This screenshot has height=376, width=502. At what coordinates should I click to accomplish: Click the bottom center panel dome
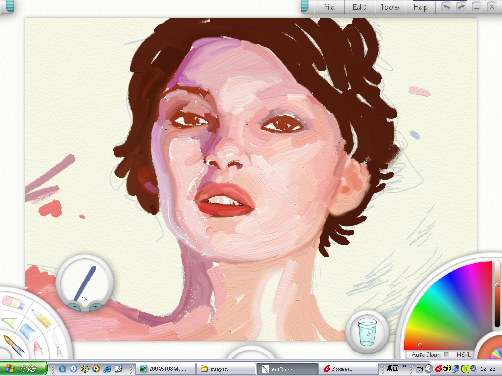[x=251, y=352]
